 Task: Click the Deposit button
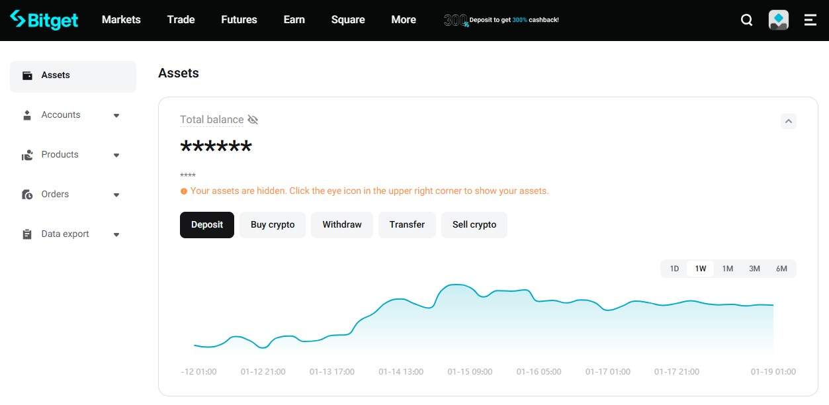point(207,225)
